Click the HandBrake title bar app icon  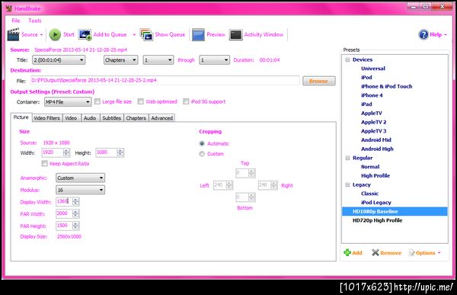click(x=9, y=8)
